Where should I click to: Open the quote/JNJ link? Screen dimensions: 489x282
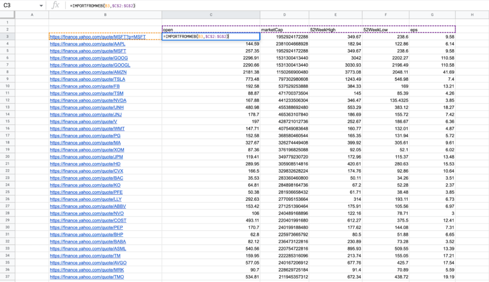point(86,115)
